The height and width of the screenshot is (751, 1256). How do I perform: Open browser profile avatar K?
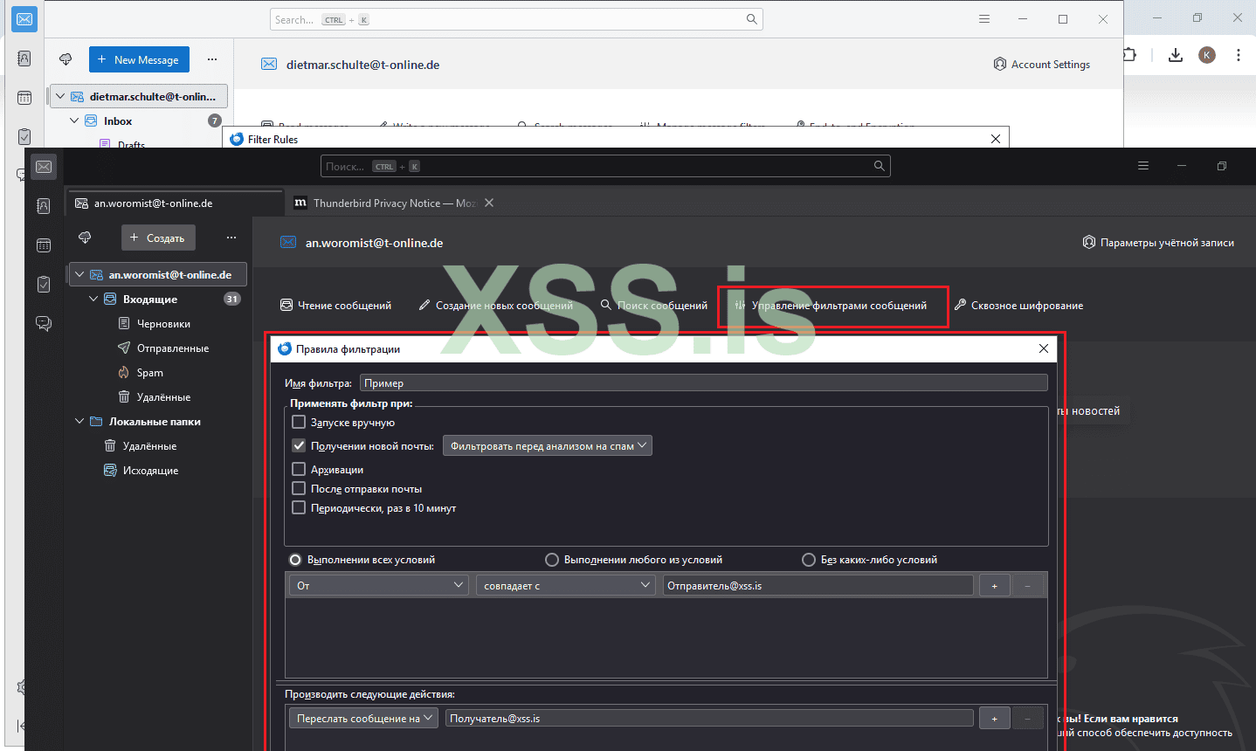(1207, 55)
